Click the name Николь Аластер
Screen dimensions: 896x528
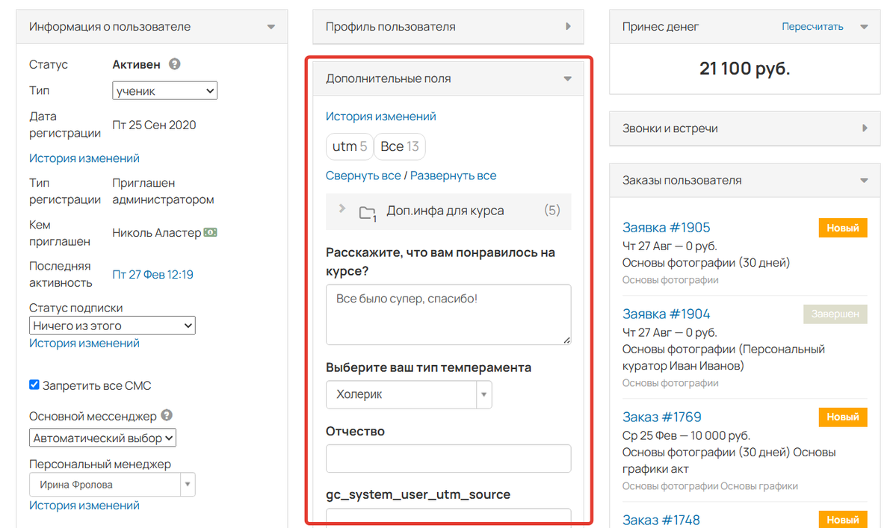(x=157, y=233)
